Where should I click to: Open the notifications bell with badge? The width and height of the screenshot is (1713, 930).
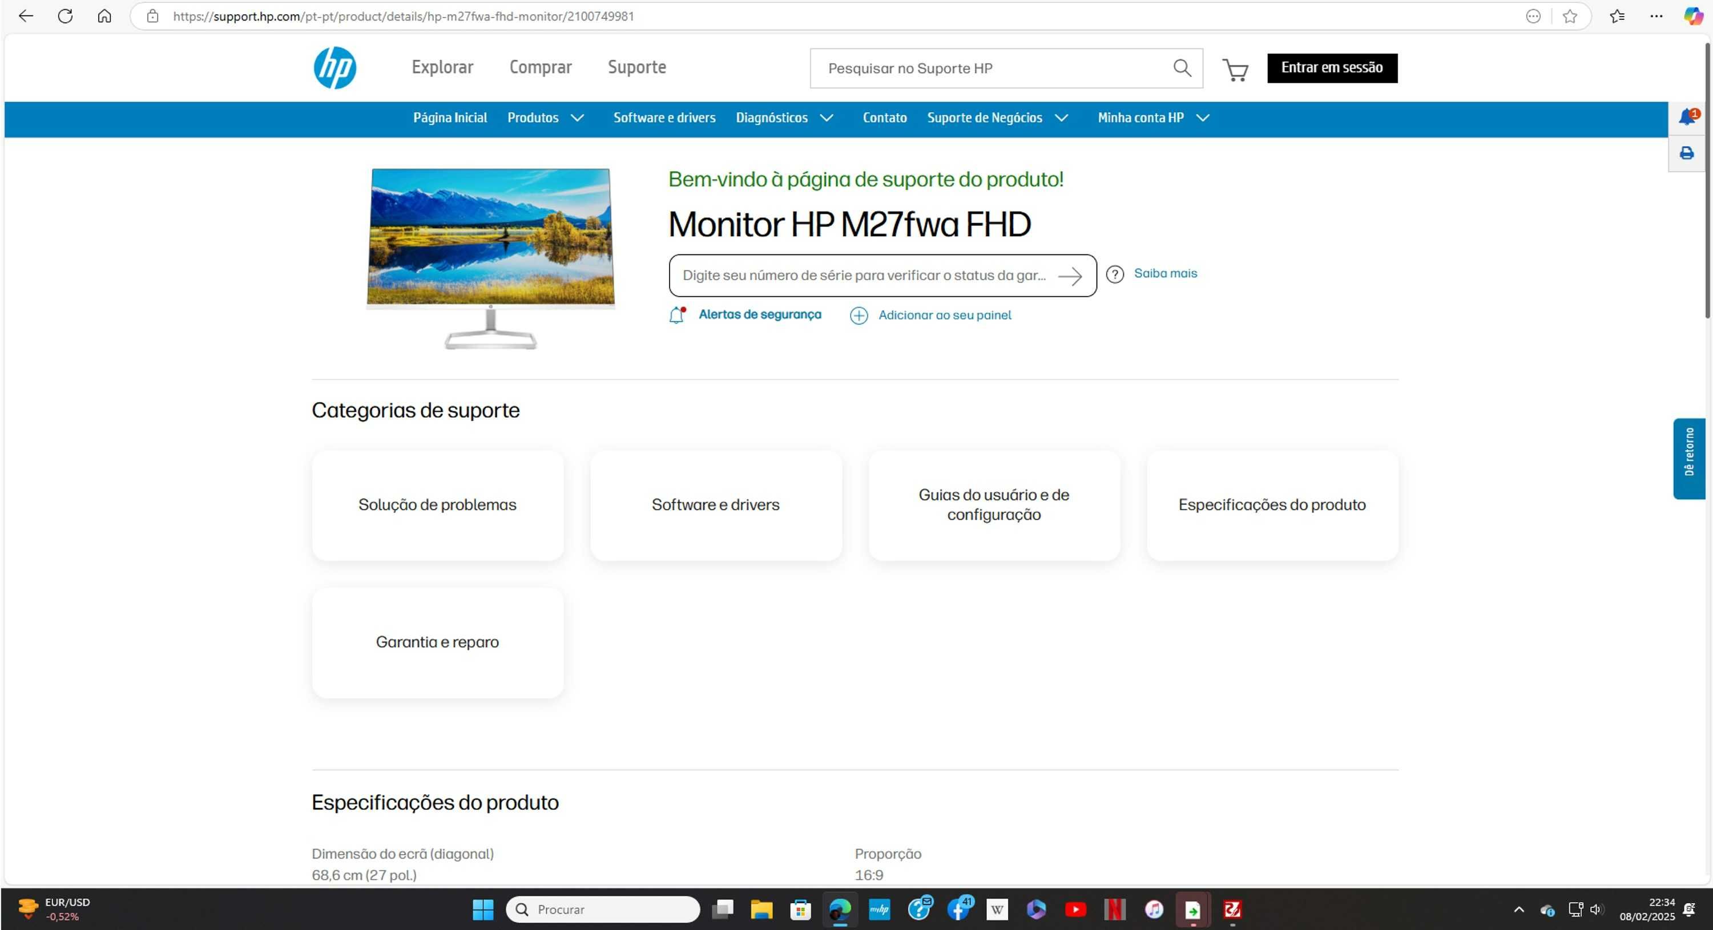pos(1687,118)
